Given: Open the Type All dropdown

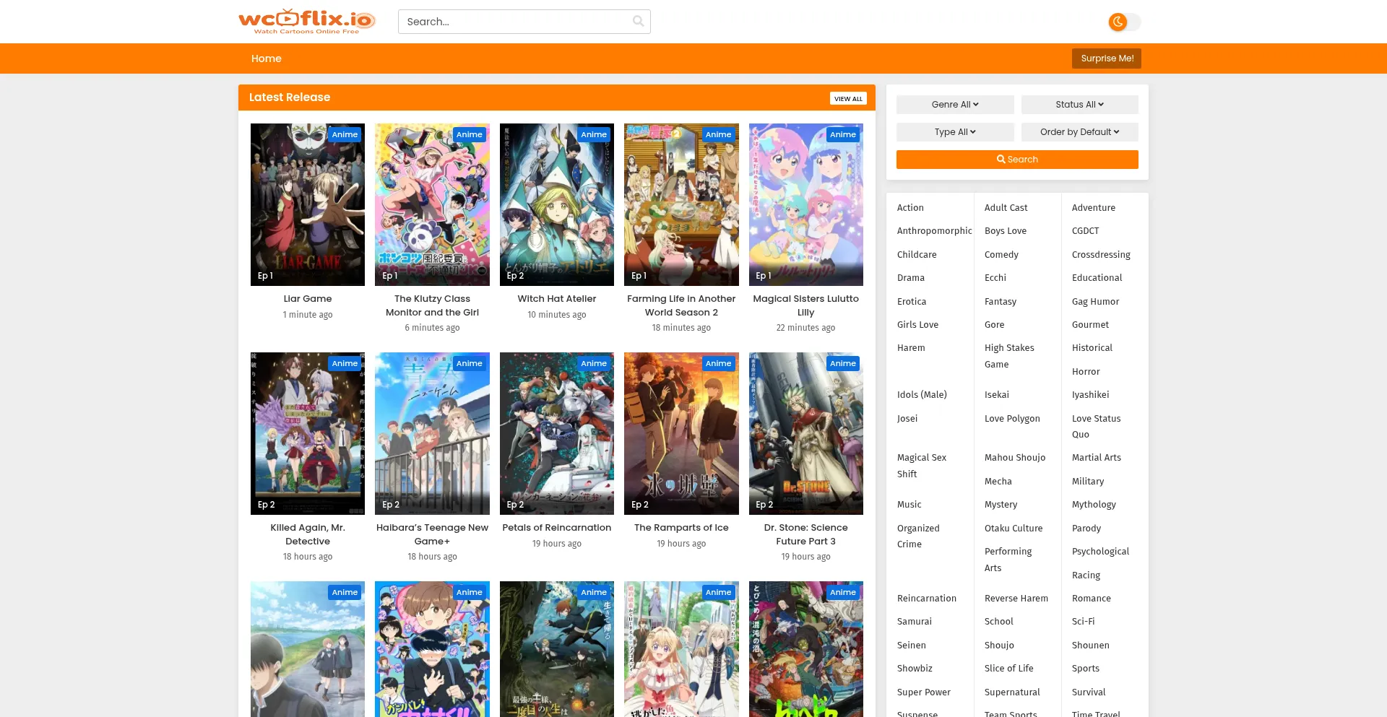Looking at the screenshot, I should pyautogui.click(x=955, y=132).
